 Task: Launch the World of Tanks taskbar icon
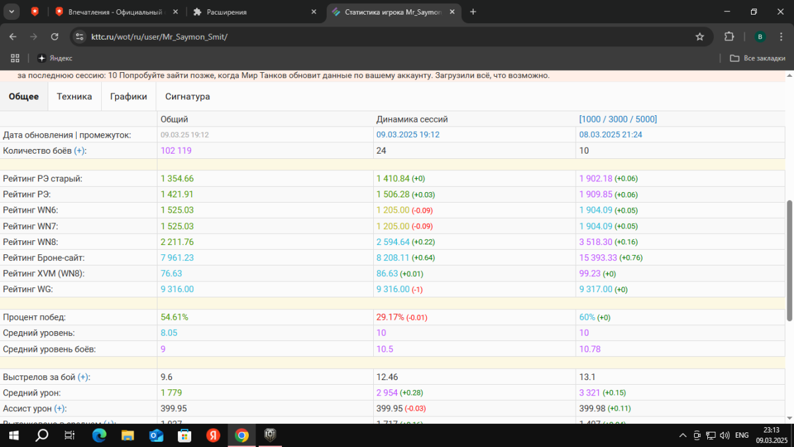(270, 435)
